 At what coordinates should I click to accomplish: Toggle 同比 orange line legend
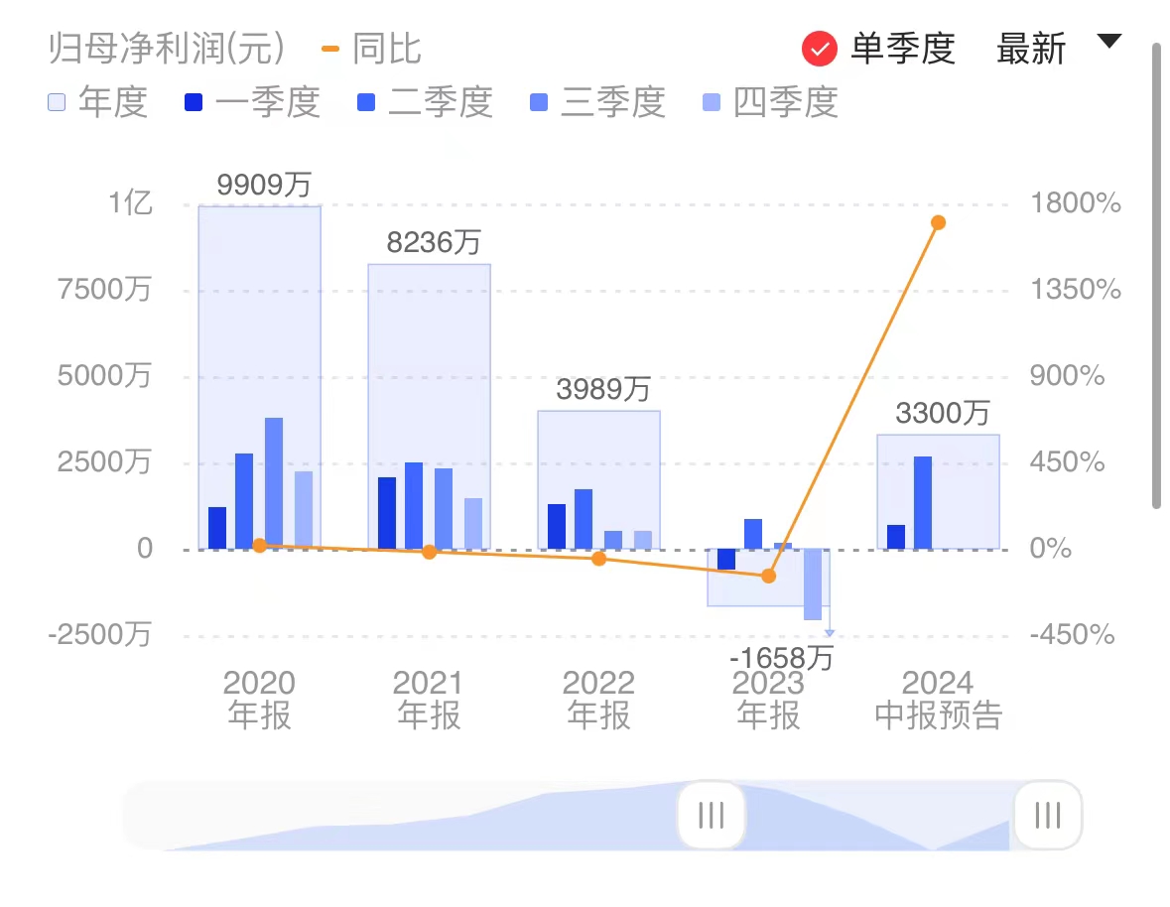click(371, 50)
